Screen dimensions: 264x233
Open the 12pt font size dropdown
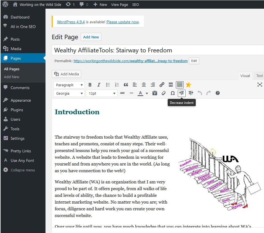[x=101, y=93]
